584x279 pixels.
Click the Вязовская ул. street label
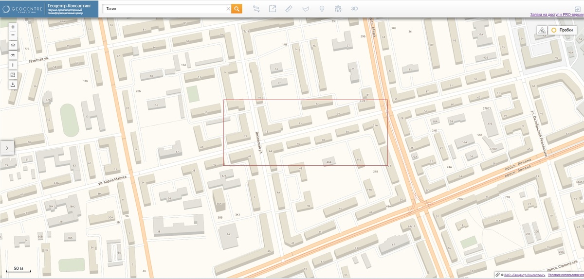click(258, 143)
